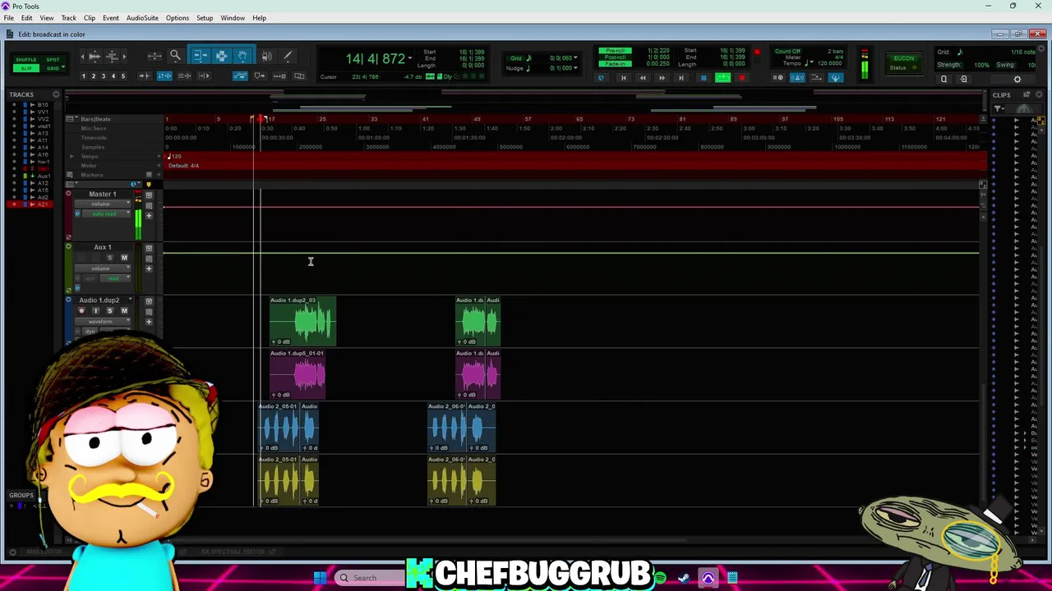This screenshot has height=591, width=1052.
Task: Click the Windows Start button
Action: [x=320, y=578]
